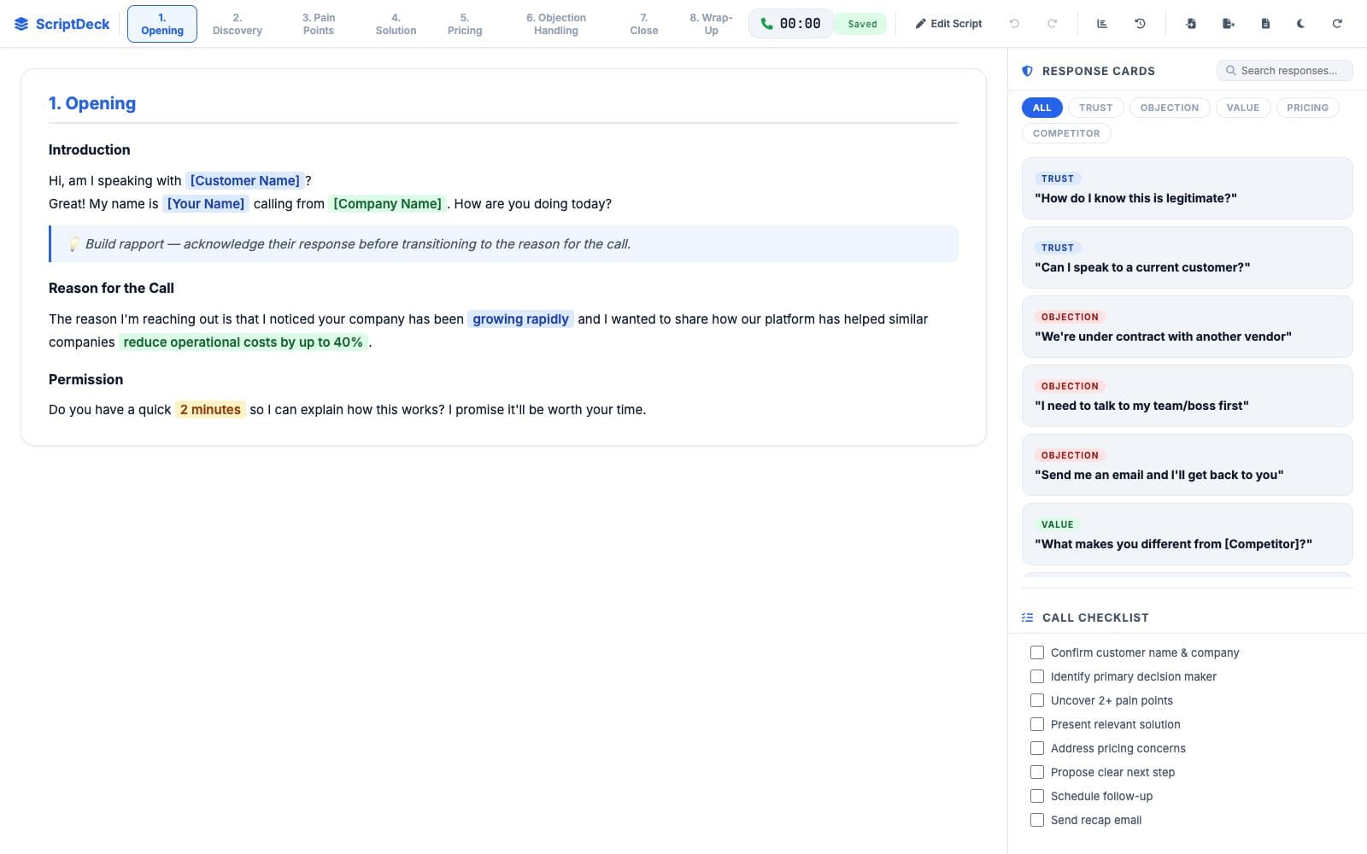Image resolution: width=1367 pixels, height=854 pixels.
Task: Click the ScriptDeck logo
Action: point(62,24)
